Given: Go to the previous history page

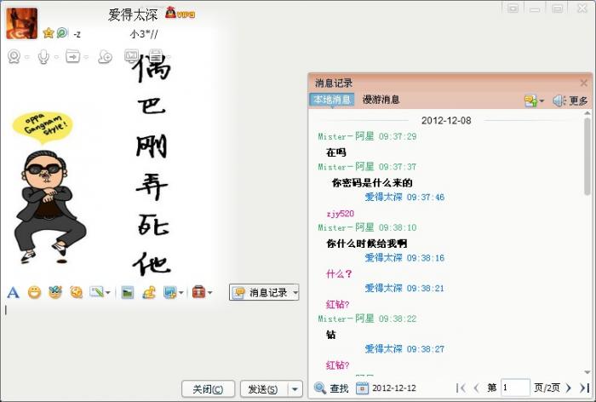Looking at the screenshot, I should pyautogui.click(x=476, y=388).
